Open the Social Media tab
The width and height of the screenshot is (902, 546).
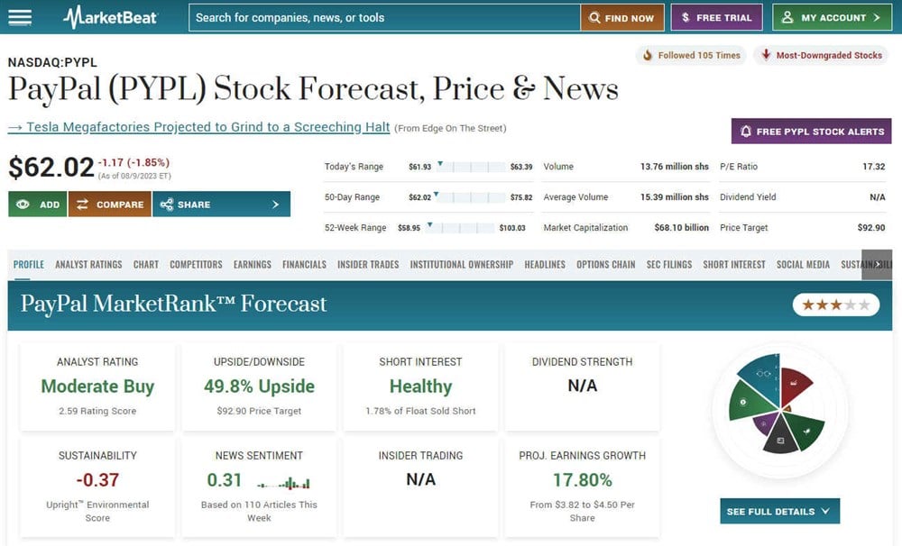(x=803, y=264)
